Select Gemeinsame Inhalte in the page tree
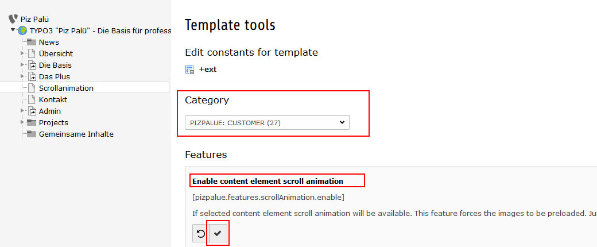The width and height of the screenshot is (597, 247). coord(76,134)
